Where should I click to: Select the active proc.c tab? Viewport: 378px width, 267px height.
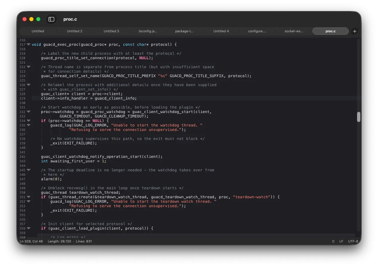330,31
